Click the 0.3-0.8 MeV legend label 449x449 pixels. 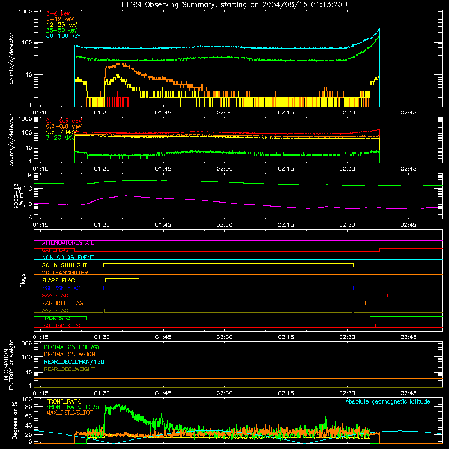click(x=64, y=126)
